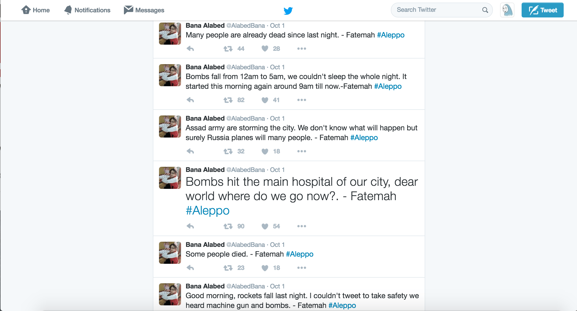
Task: Click the Twitter bird logo
Action: tap(288, 11)
